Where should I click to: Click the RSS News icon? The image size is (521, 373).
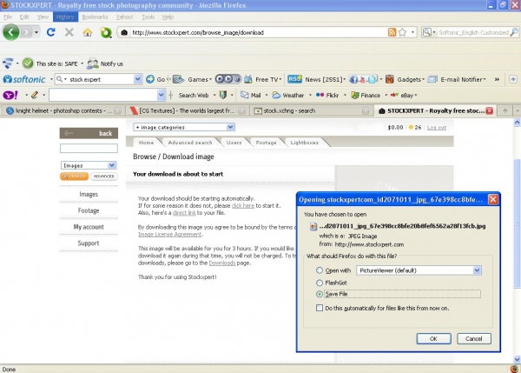click(x=294, y=79)
